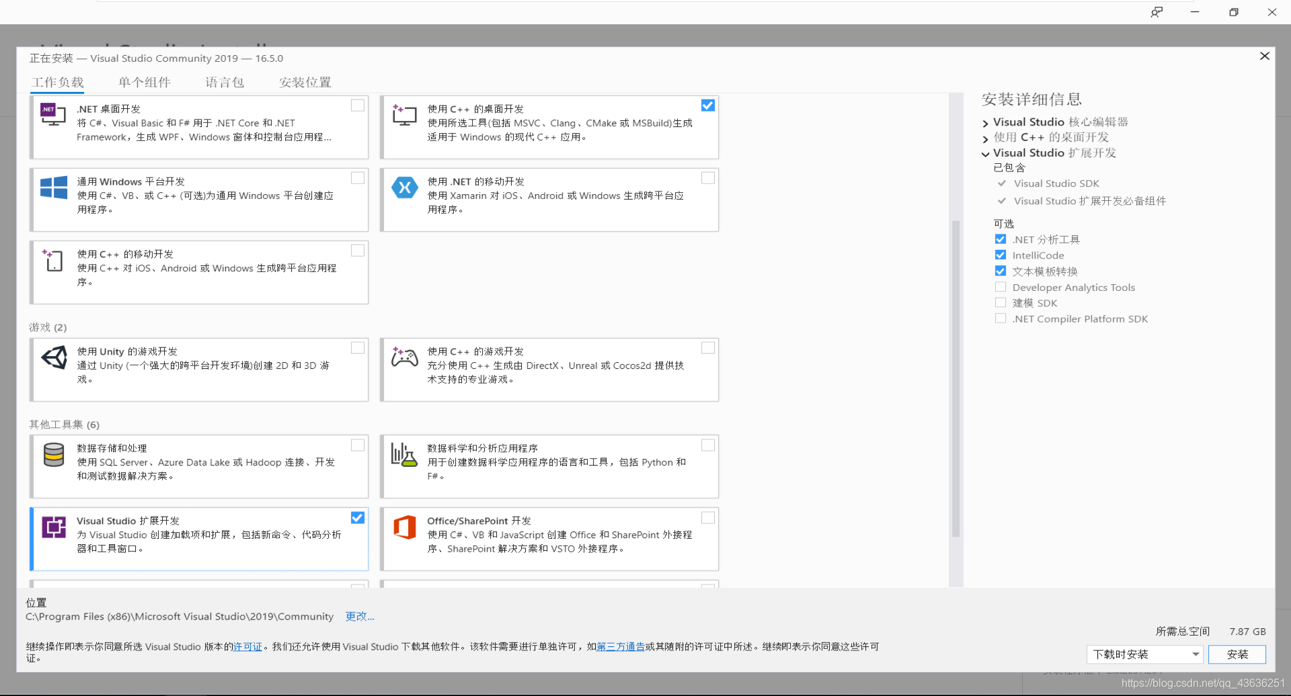Uncheck the Visual Studio 扩展开发 workload
The image size is (1291, 696).
(358, 518)
